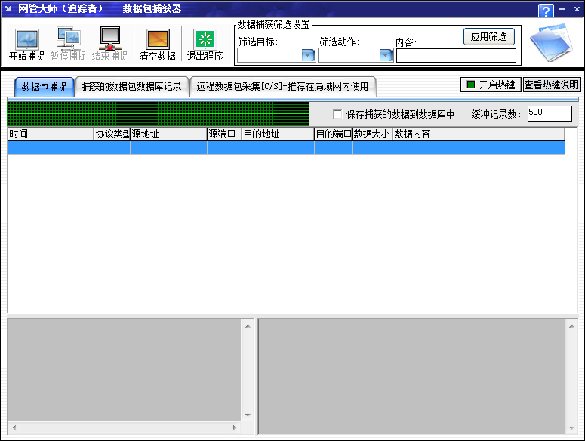Click right lower pane scroll up arrow

coord(571,326)
